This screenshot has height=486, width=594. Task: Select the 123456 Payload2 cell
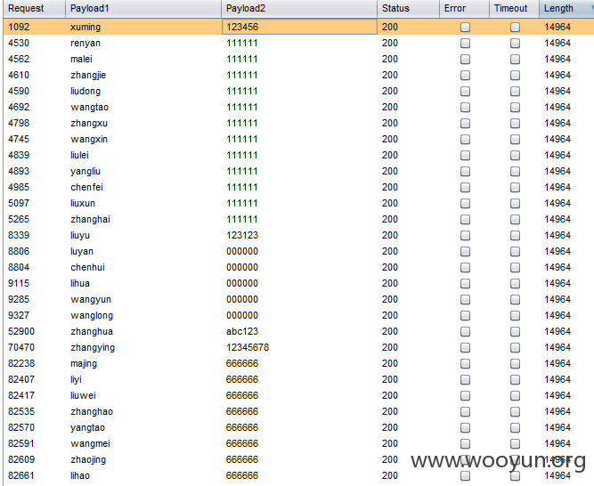299,27
